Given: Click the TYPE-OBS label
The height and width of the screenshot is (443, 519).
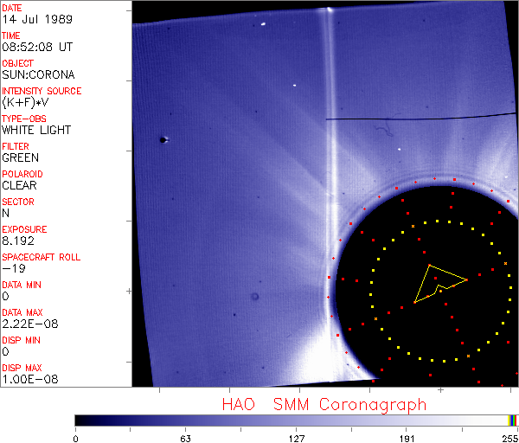Looking at the screenshot, I should [x=24, y=119].
